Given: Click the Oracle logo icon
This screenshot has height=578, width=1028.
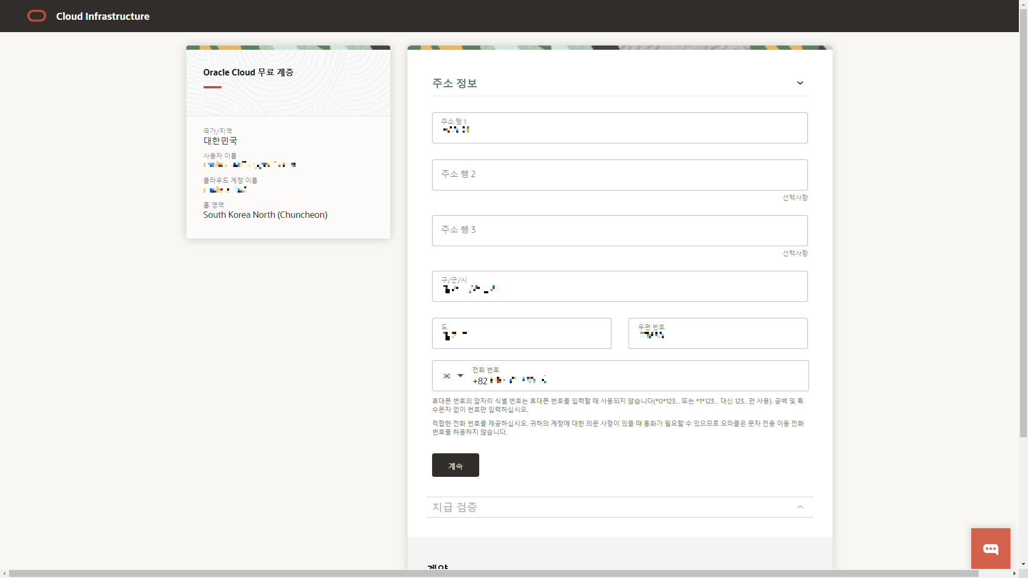Looking at the screenshot, I should pyautogui.click(x=36, y=16).
